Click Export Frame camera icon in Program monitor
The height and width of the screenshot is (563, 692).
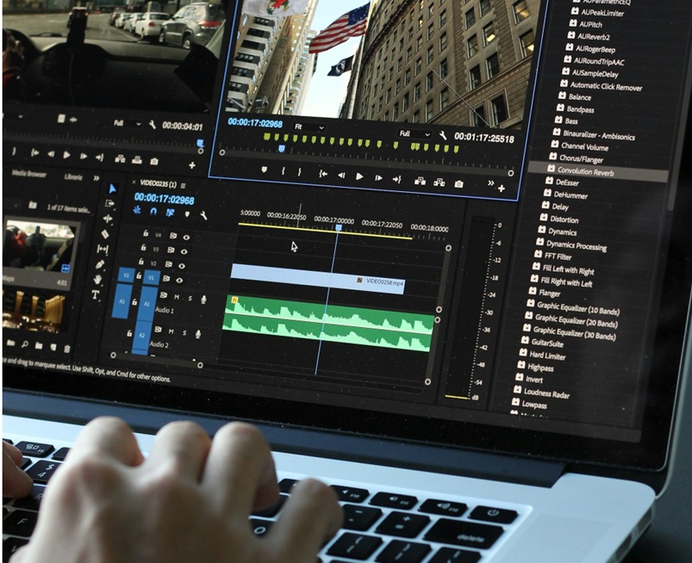tap(459, 183)
